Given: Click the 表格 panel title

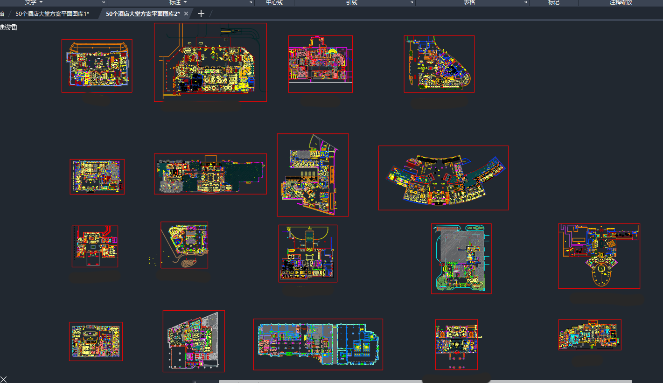Looking at the screenshot, I should coord(469,2).
